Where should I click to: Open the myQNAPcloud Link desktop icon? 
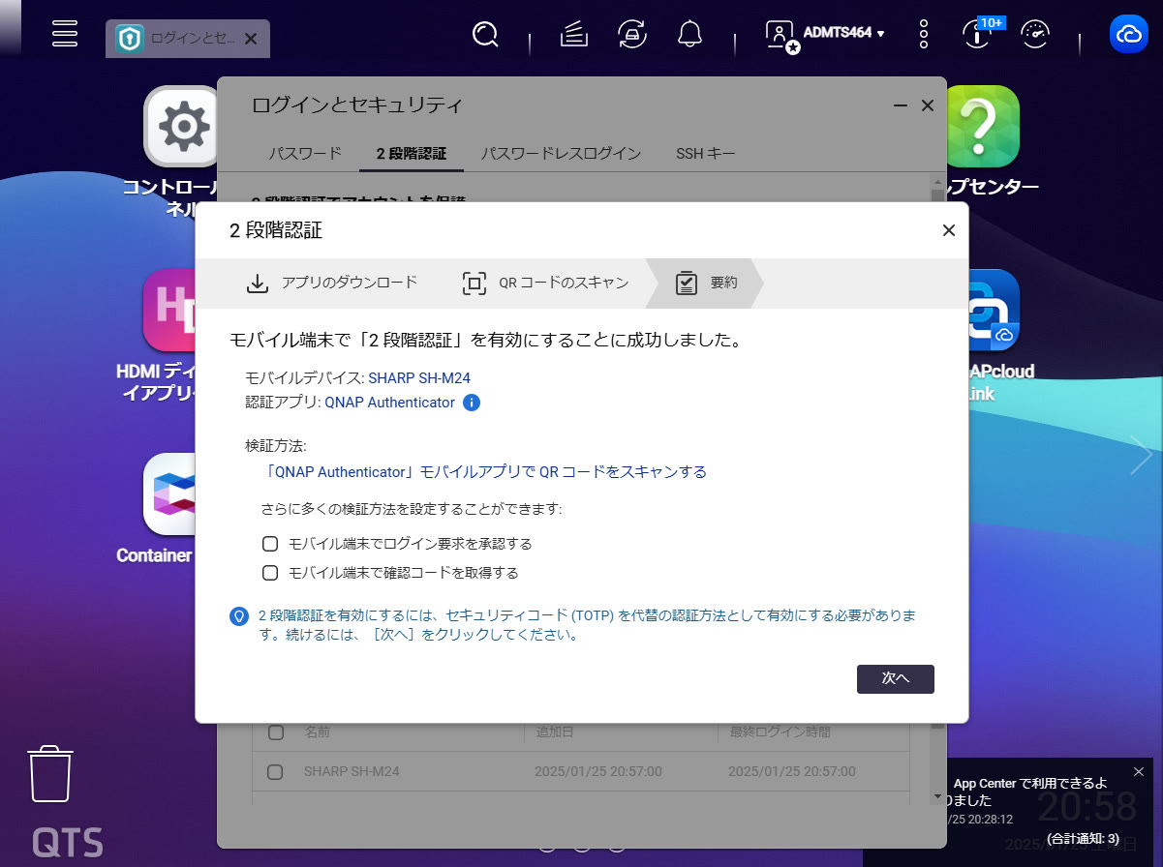(x=994, y=310)
